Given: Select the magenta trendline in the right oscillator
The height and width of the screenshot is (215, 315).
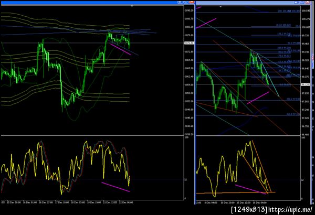Looking at the screenshot, I should click(250, 189).
